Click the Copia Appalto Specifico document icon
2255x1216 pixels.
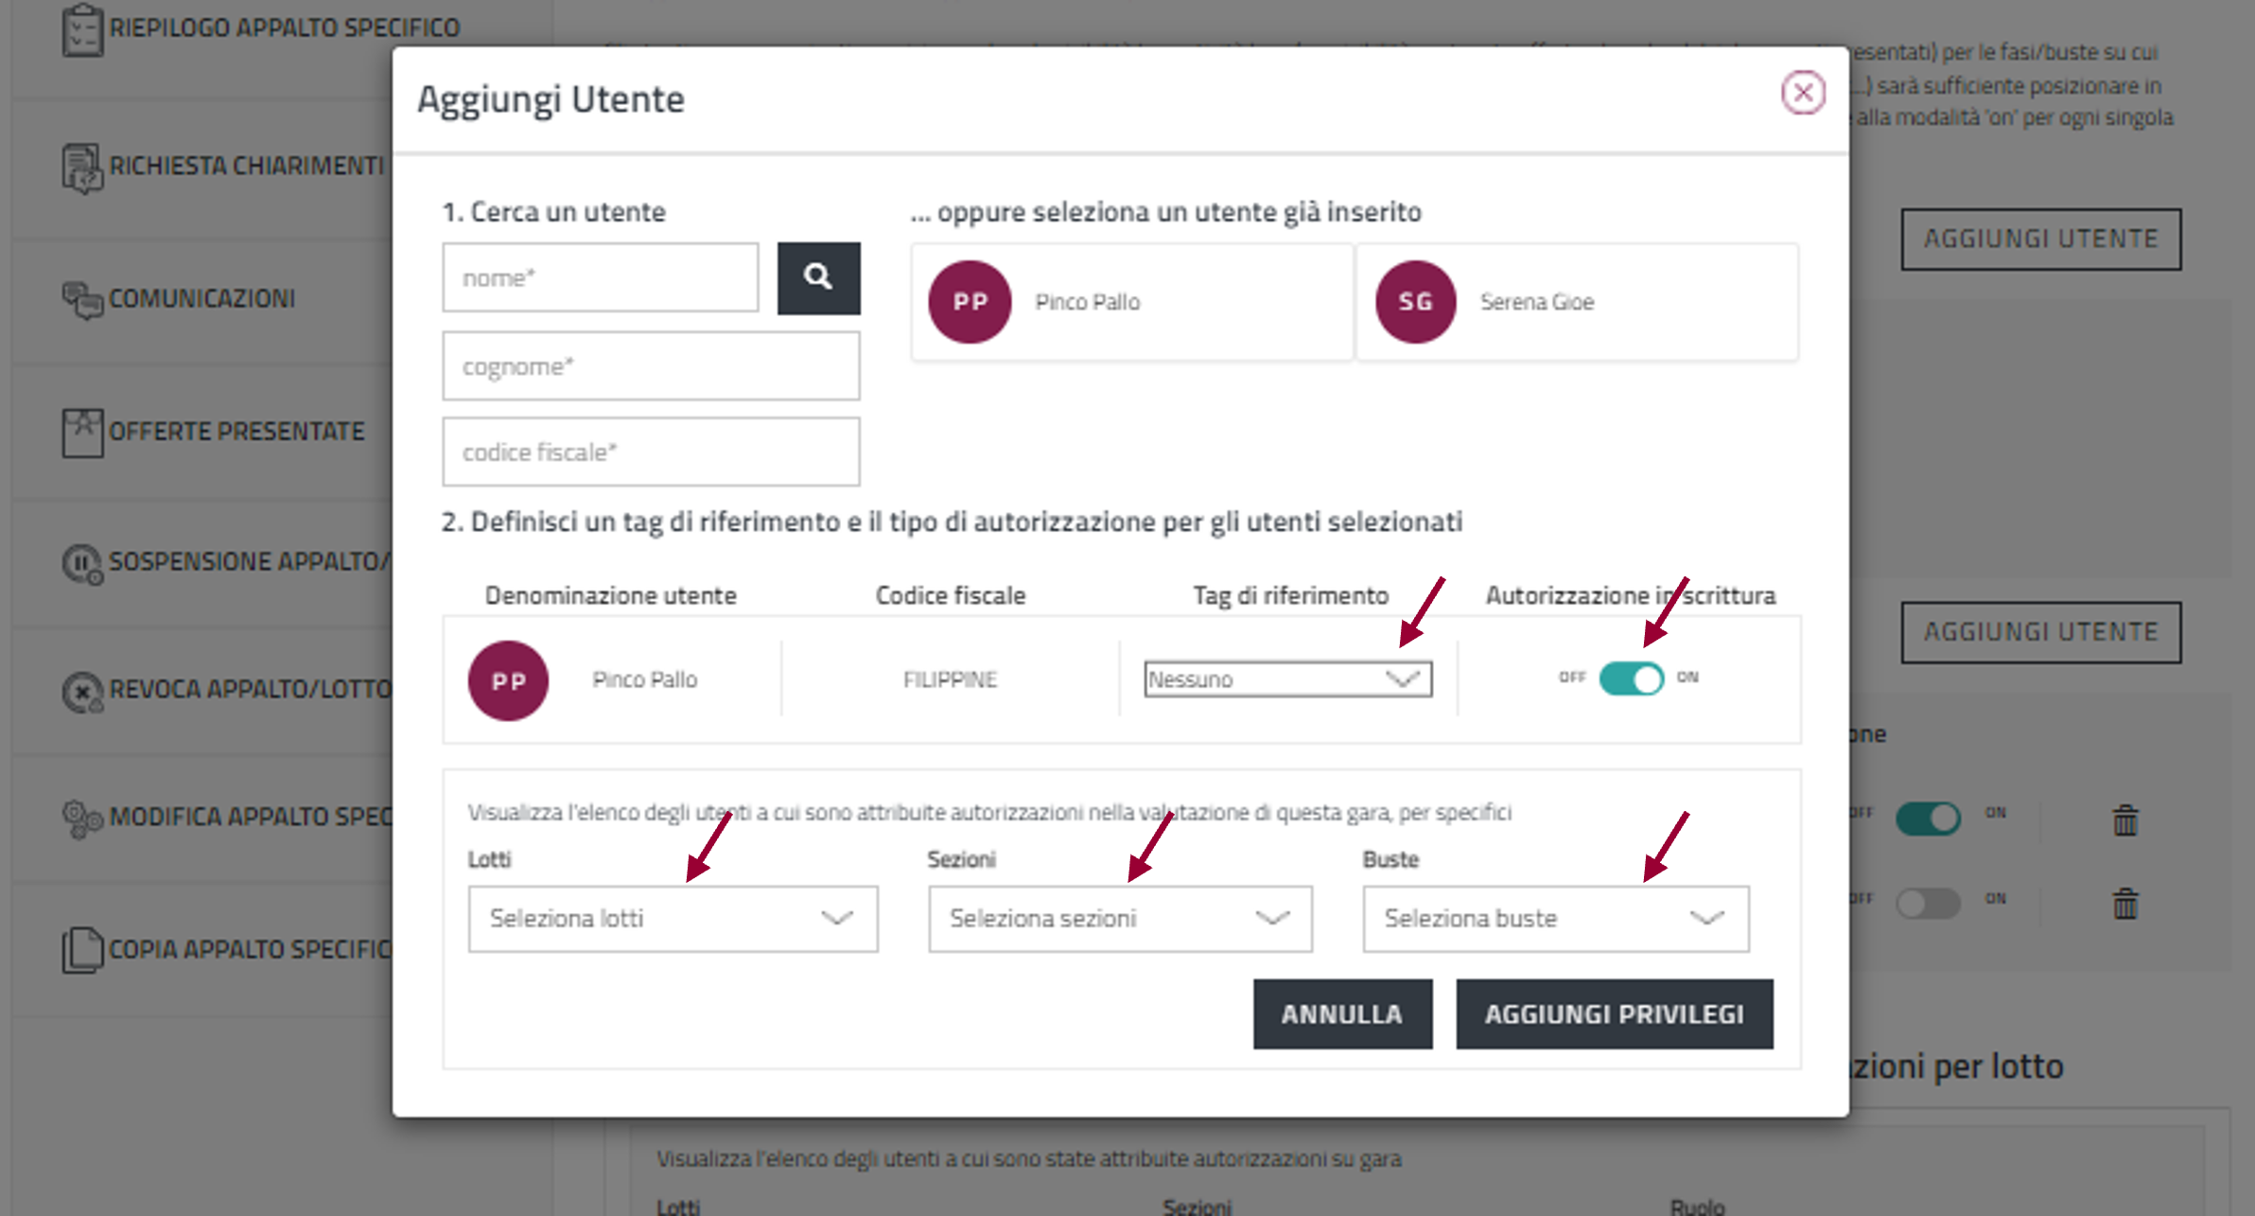tap(82, 949)
